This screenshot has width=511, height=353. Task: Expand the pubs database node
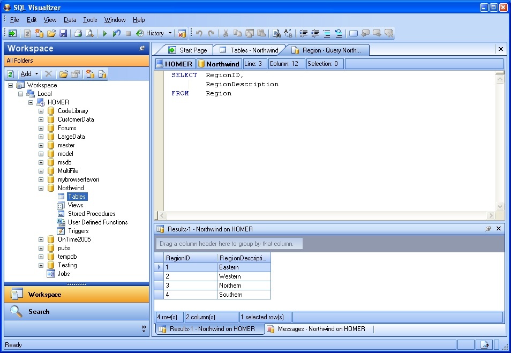[41, 248]
